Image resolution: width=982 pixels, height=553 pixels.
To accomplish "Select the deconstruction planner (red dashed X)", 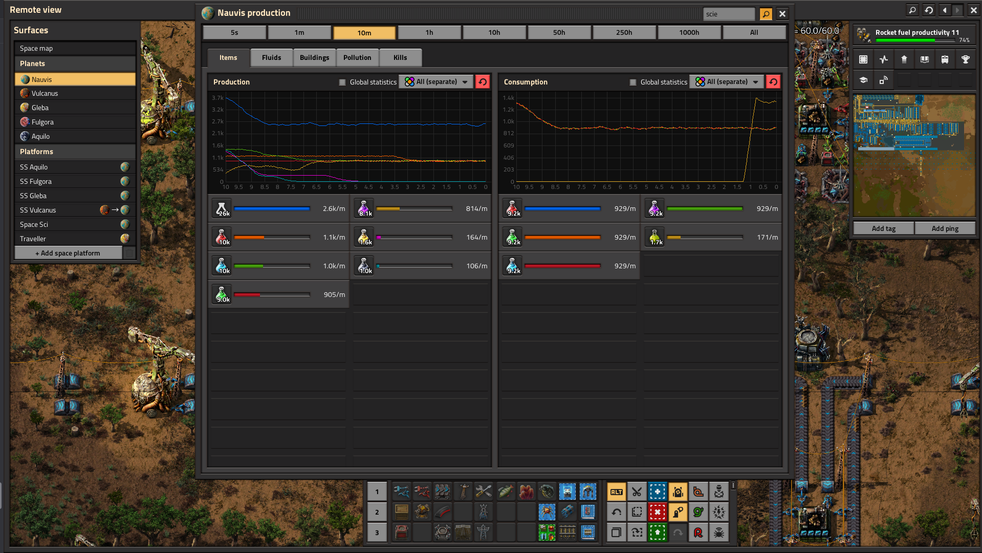I will point(657,512).
